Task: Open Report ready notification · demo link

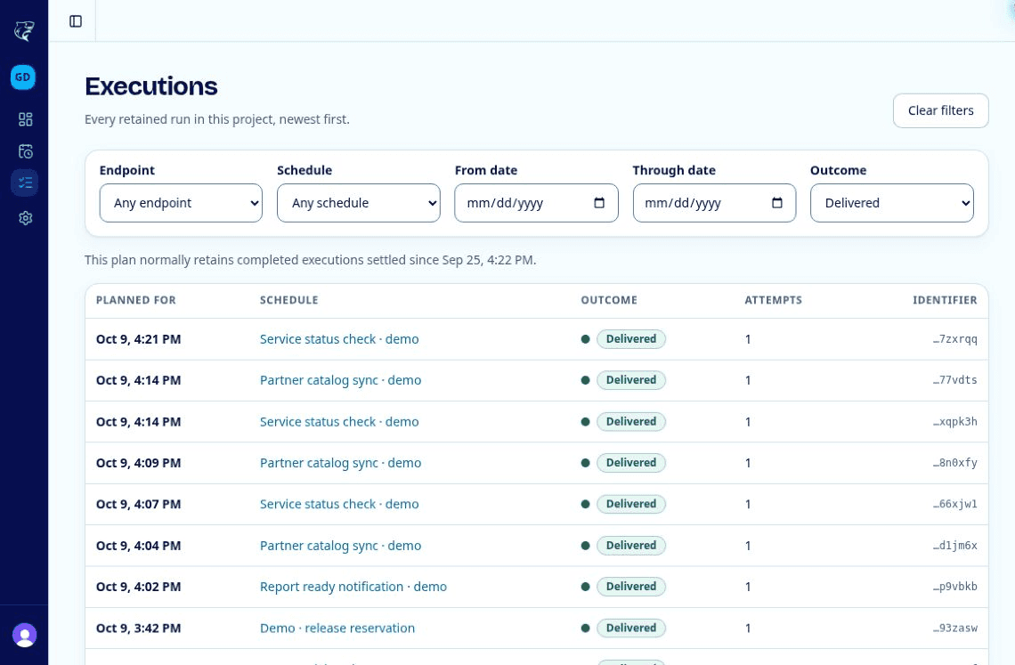Action: click(353, 587)
